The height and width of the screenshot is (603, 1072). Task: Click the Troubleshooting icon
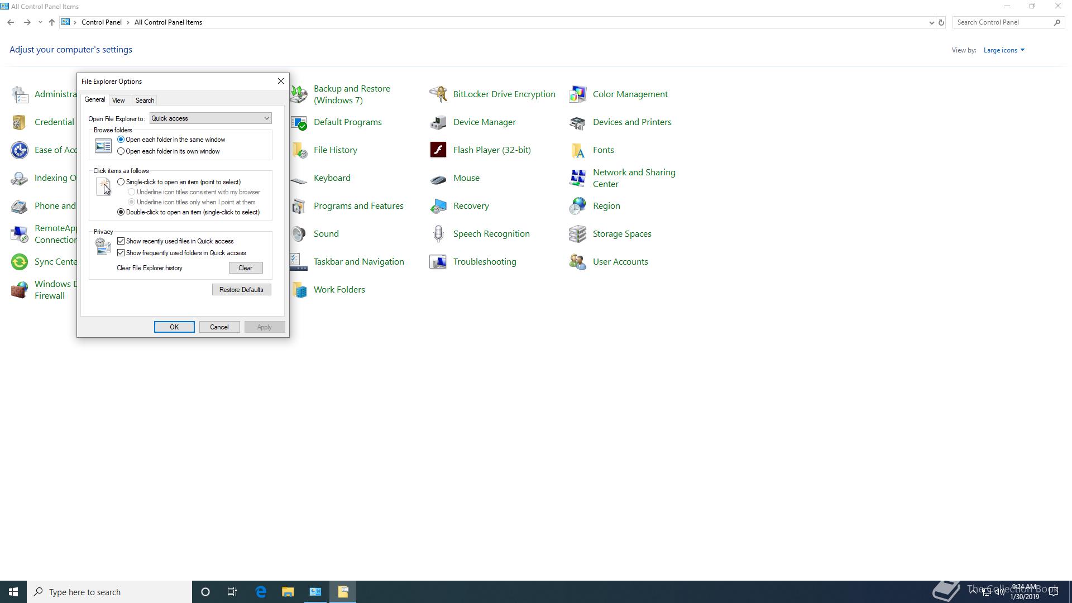[x=438, y=262]
